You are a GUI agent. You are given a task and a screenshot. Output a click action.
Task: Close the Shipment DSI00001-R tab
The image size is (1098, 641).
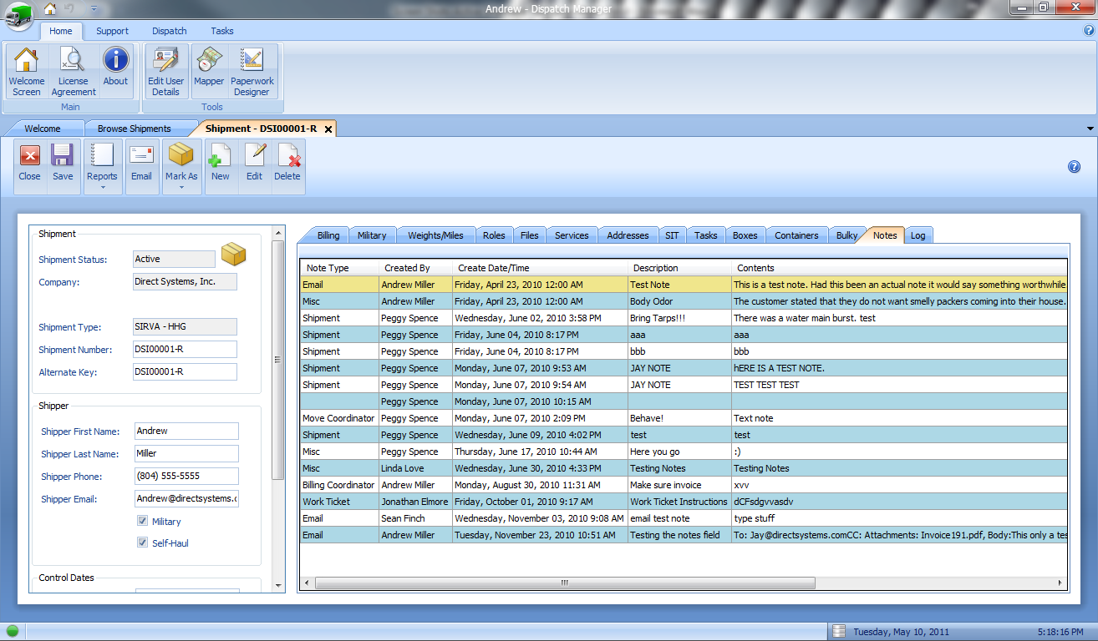point(328,129)
